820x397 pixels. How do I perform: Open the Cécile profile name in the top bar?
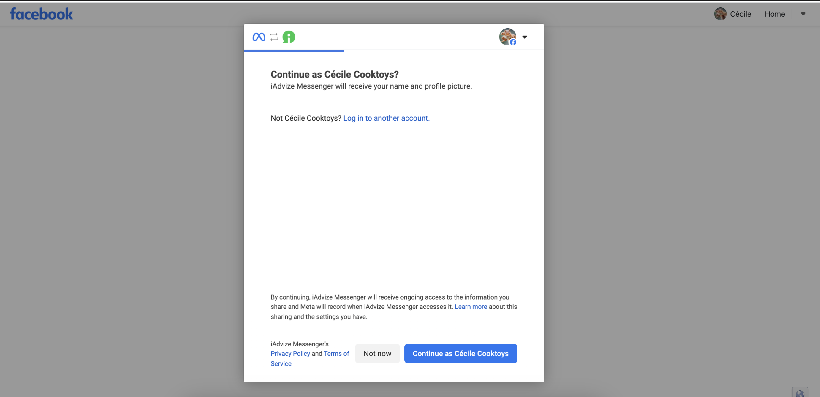click(x=740, y=14)
